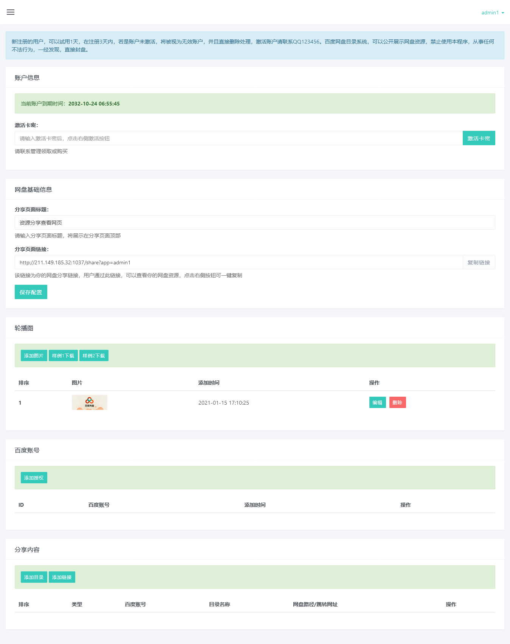Click 编辑 for carousel image 1
Viewport: 510px width, 644px height.
377,402
